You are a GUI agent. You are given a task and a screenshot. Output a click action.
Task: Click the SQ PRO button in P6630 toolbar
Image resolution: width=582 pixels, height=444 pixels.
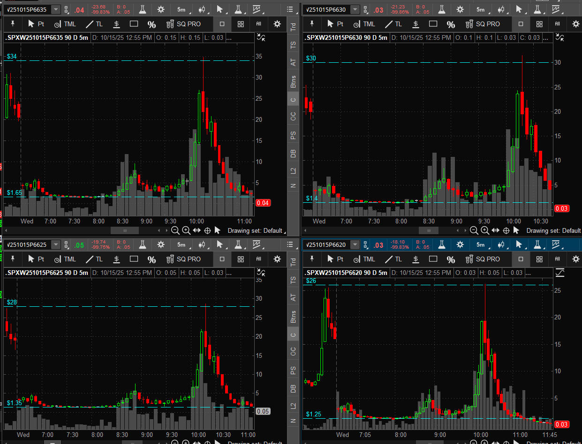[483, 24]
